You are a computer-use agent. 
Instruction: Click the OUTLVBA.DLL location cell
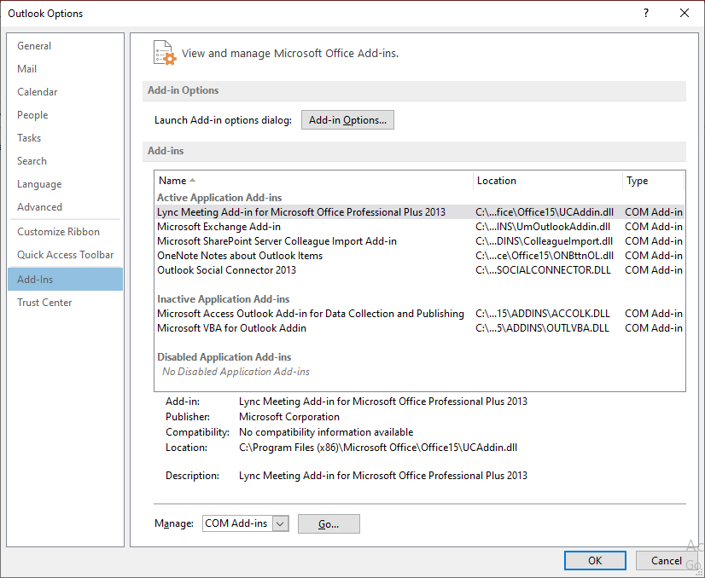pyautogui.click(x=542, y=328)
